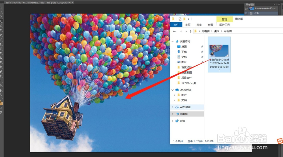This screenshot has width=283, height=157.
Task: Open the 共享 ribbon tab
Action: click(x=199, y=25)
